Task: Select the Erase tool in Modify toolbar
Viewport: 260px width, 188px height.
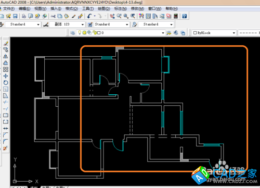Action: pos(6,43)
